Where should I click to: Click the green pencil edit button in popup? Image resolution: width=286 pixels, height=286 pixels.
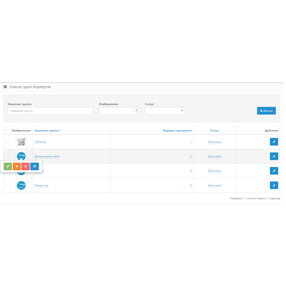click(8, 166)
